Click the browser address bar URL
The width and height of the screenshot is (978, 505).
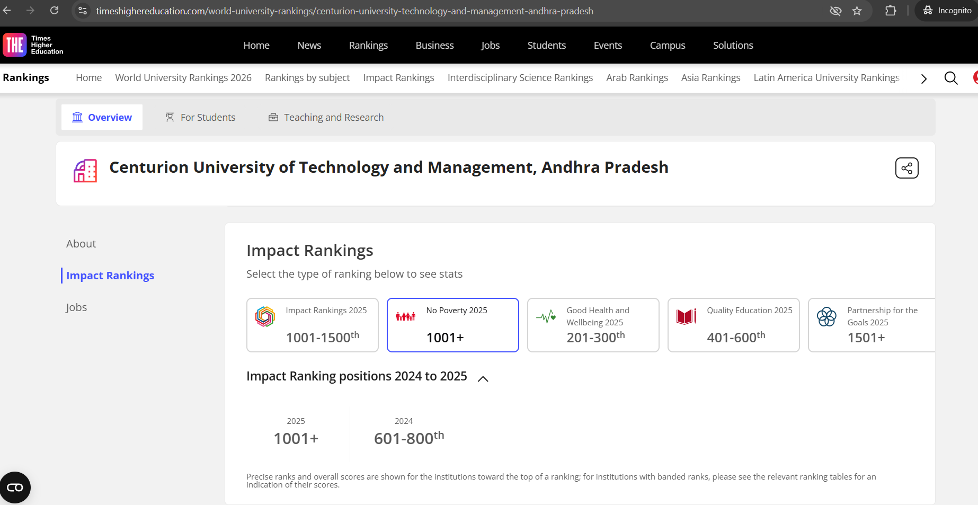[x=344, y=11]
